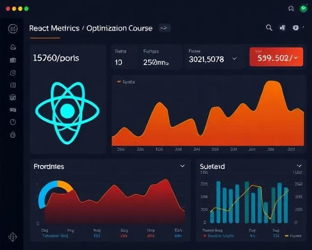Open the brackets code icon in sidebar
Viewport: 312px width, 250px height.
click(x=13, y=85)
